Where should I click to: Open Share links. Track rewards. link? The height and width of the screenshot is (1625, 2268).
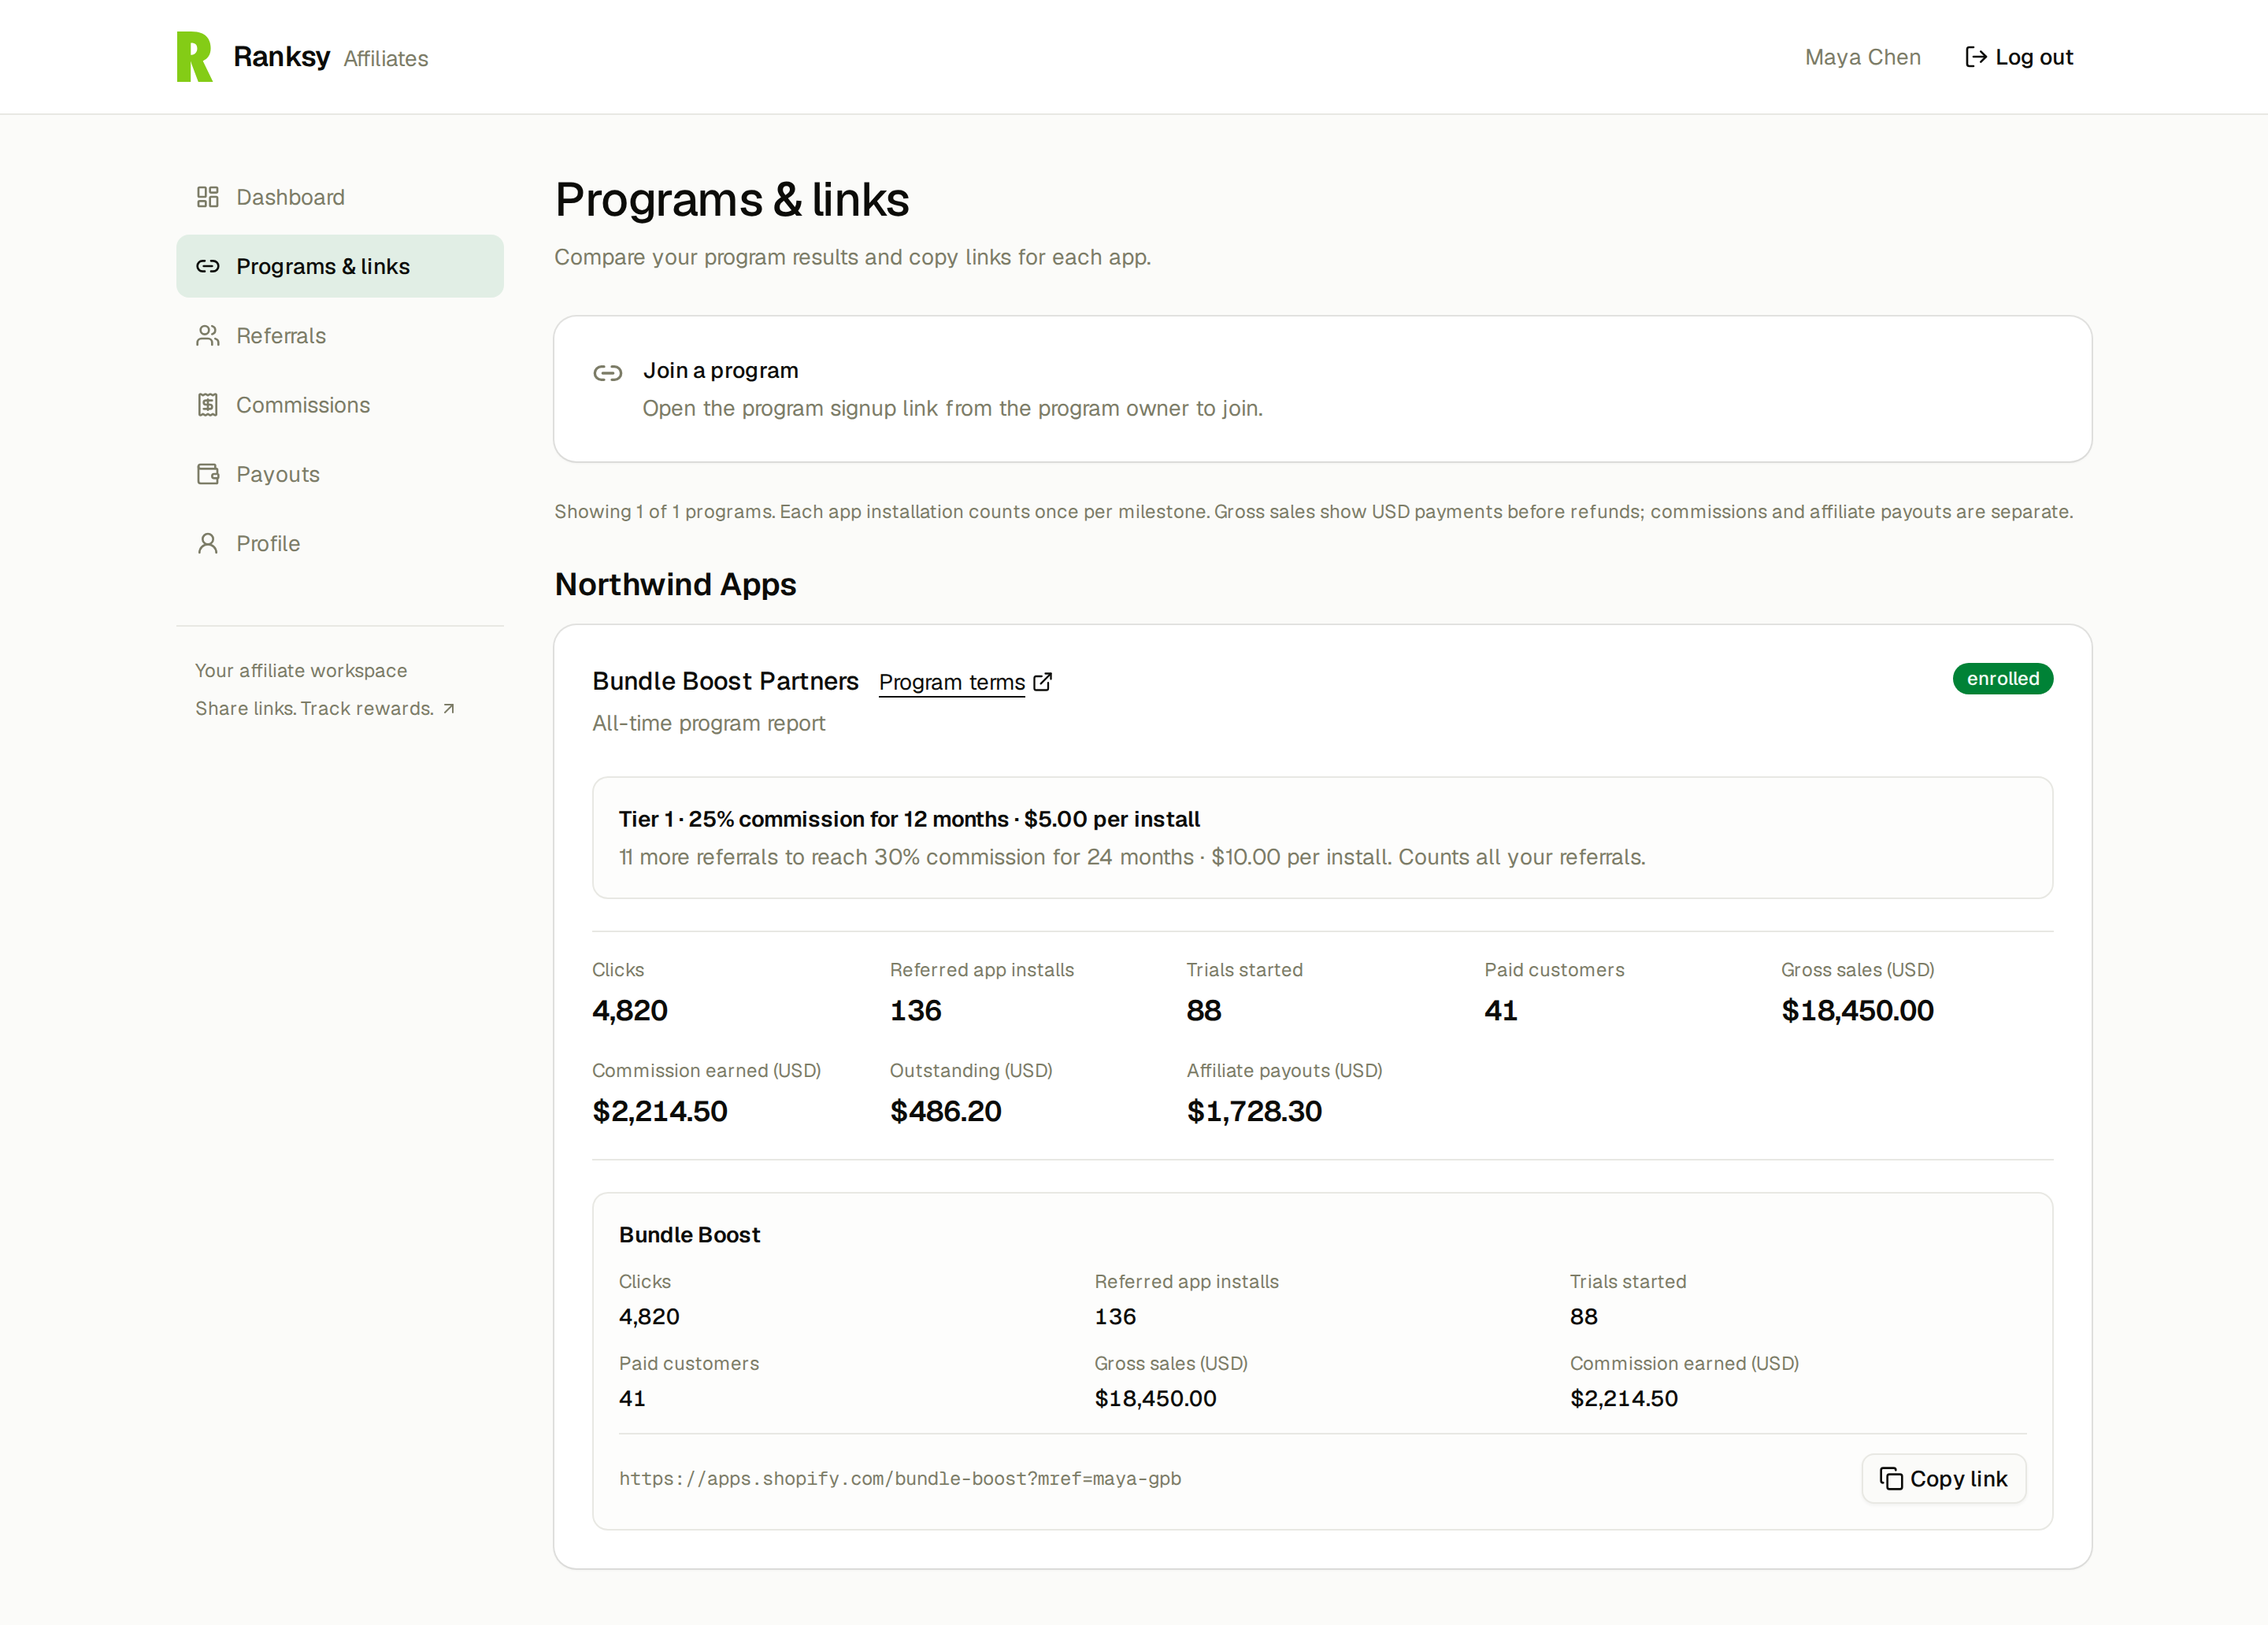point(325,709)
